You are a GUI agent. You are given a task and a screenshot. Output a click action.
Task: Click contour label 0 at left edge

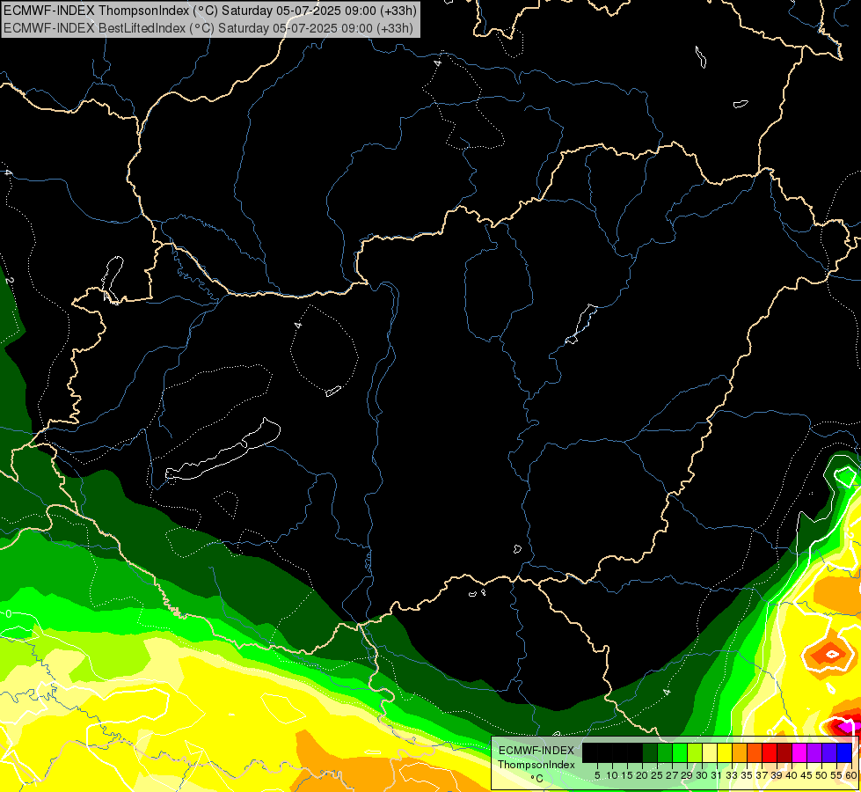[9, 614]
